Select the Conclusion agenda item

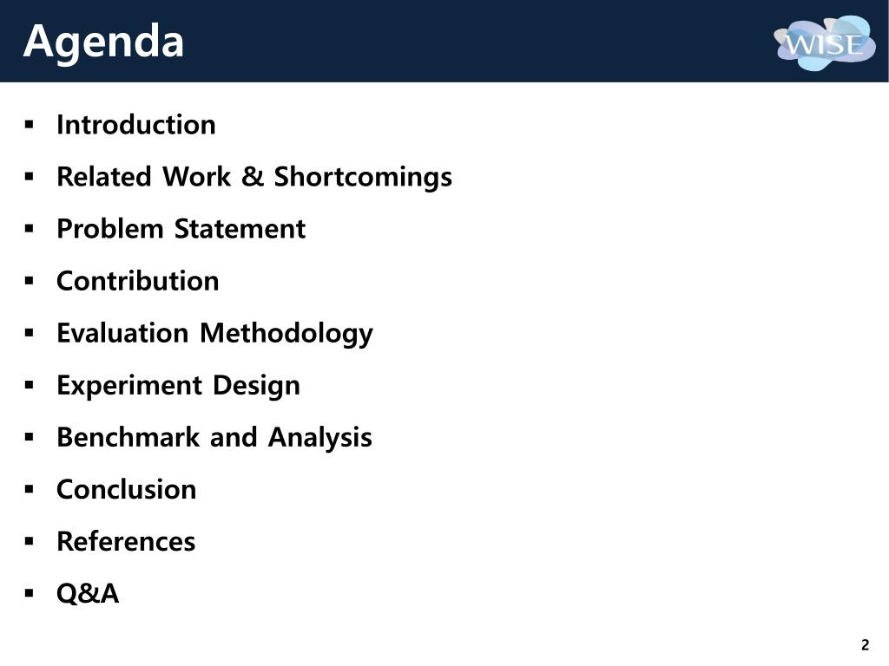127,489
